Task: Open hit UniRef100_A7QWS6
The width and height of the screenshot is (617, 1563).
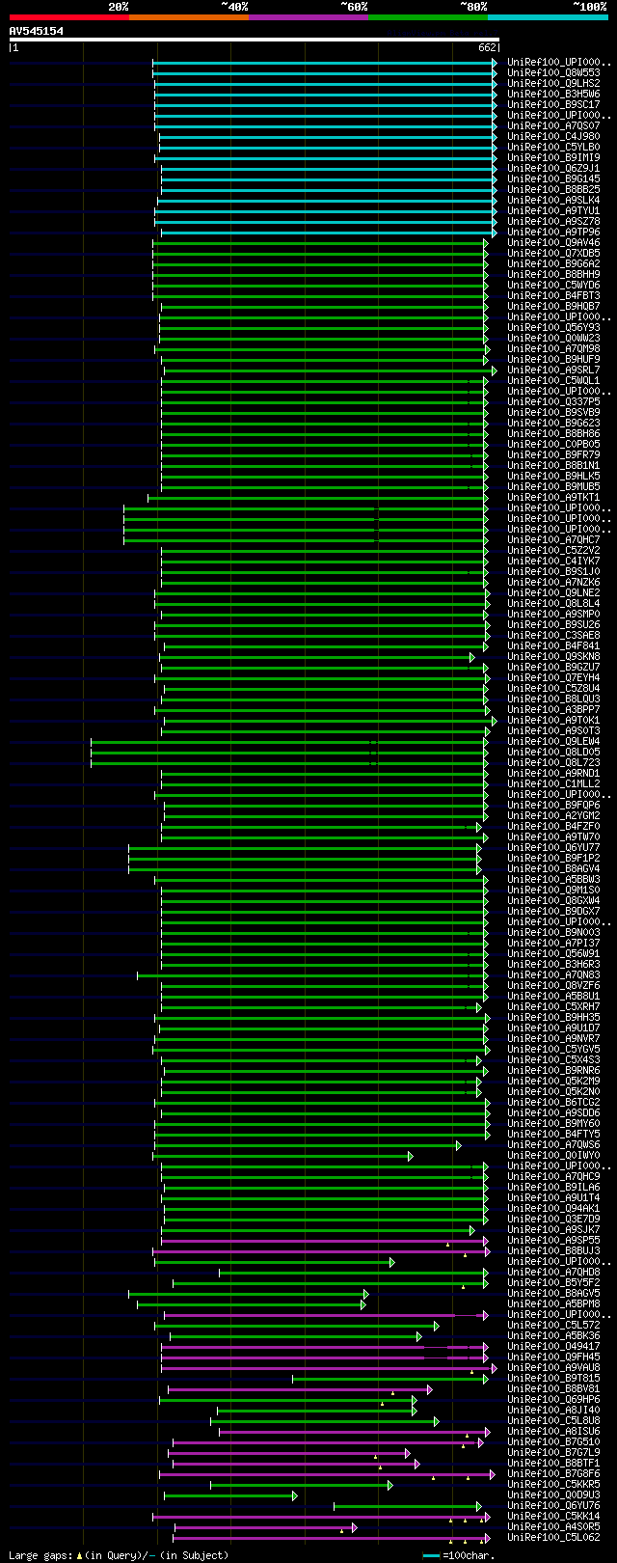Action: [553, 1144]
